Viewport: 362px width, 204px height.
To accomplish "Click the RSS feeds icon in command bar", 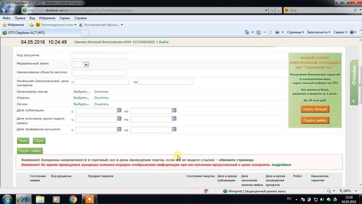I will click(x=258, y=32).
